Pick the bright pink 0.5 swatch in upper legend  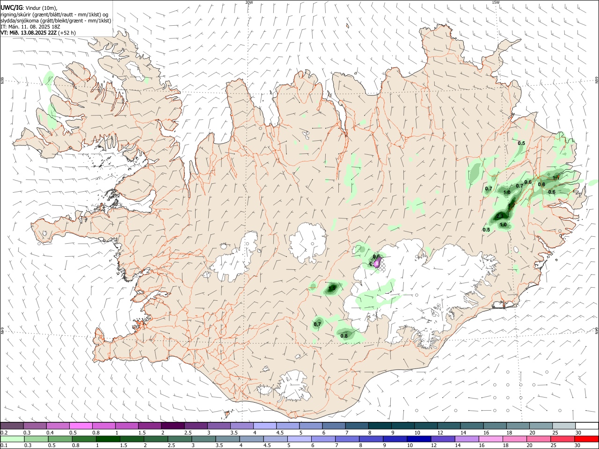point(81,426)
